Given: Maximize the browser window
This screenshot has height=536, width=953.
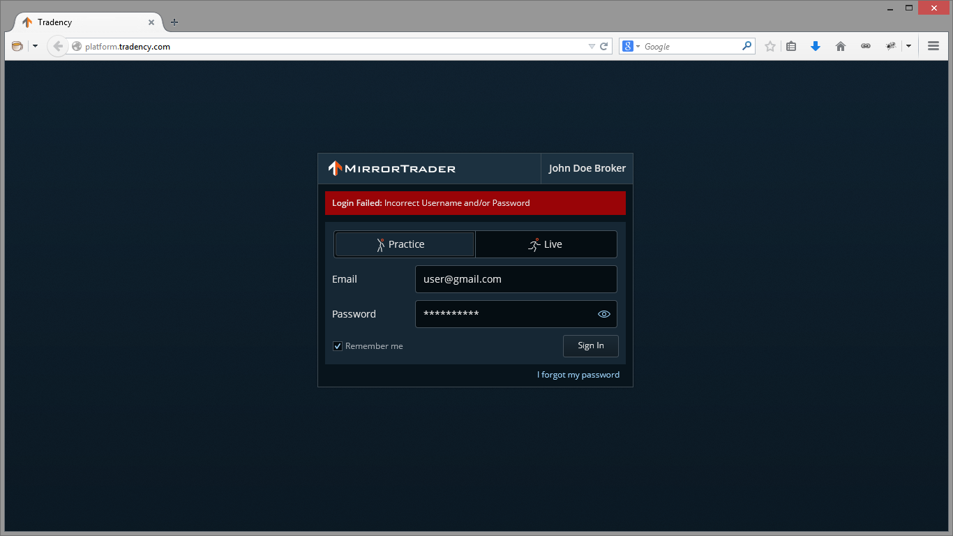Looking at the screenshot, I should [x=909, y=8].
